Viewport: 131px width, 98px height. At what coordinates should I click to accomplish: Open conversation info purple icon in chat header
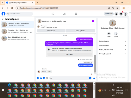click(93, 21)
